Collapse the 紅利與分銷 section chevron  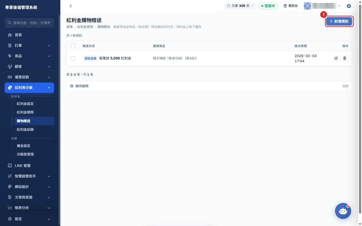[49, 88]
